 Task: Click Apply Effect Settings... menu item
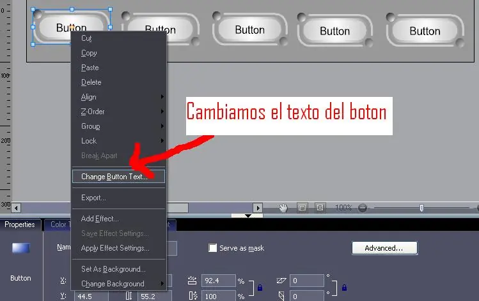(120, 248)
